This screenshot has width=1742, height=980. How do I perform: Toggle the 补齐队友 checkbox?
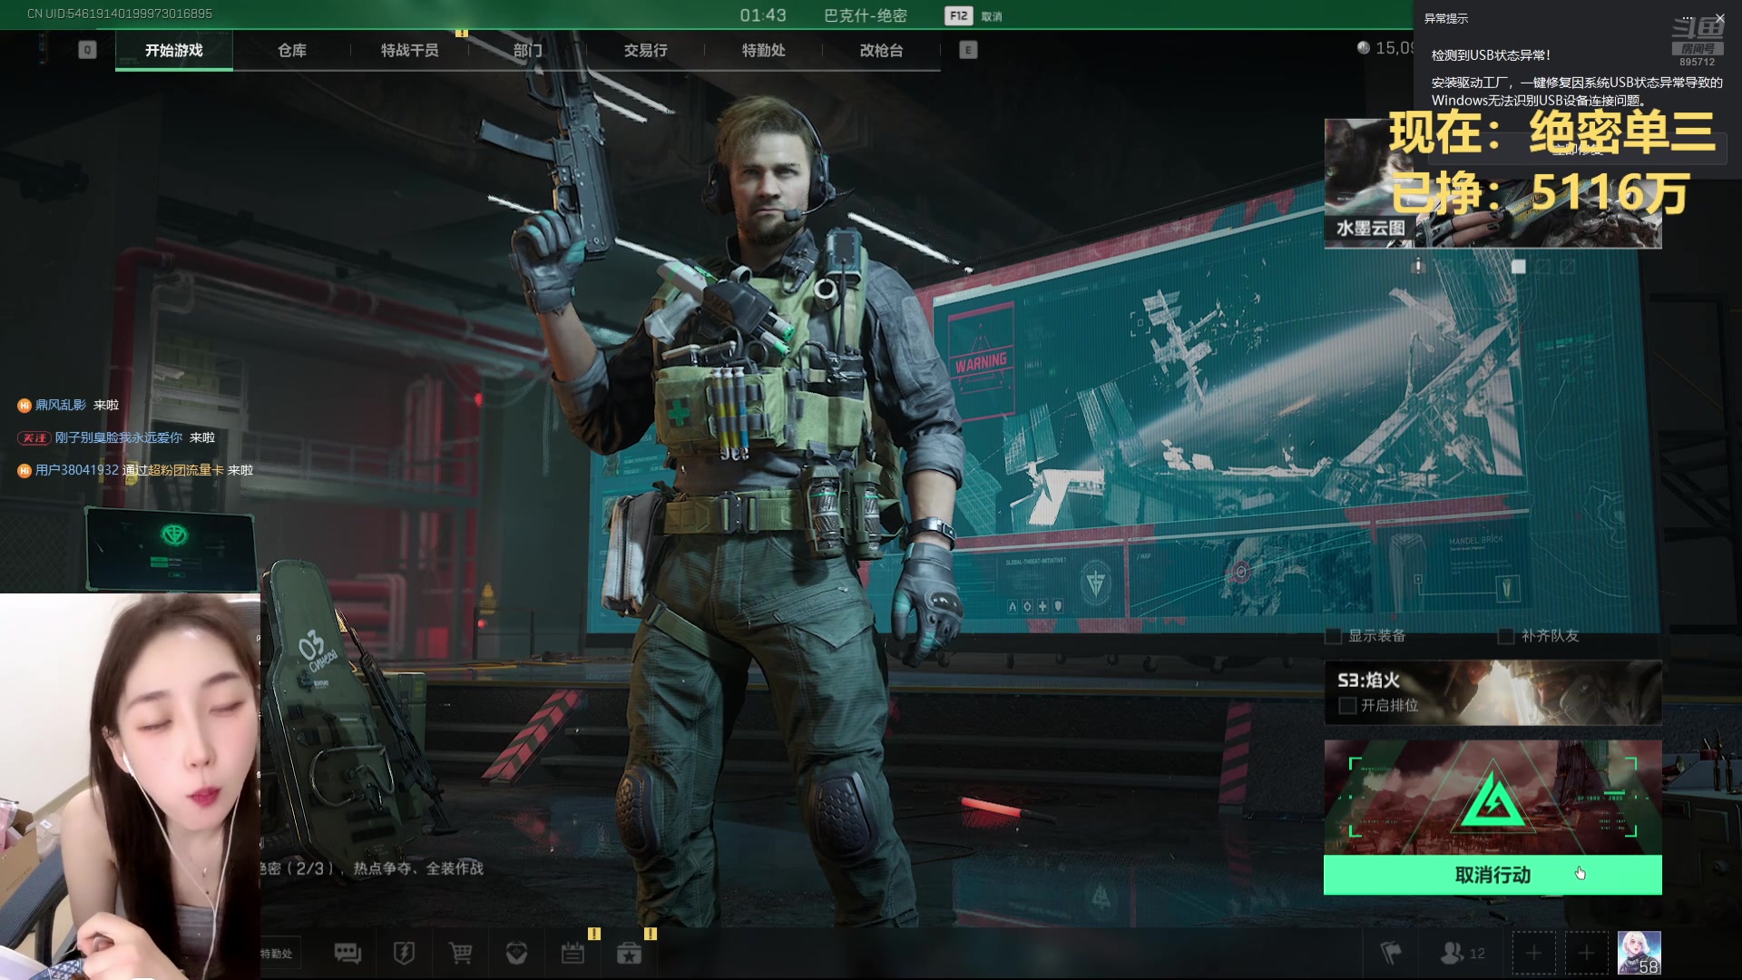(x=1505, y=636)
